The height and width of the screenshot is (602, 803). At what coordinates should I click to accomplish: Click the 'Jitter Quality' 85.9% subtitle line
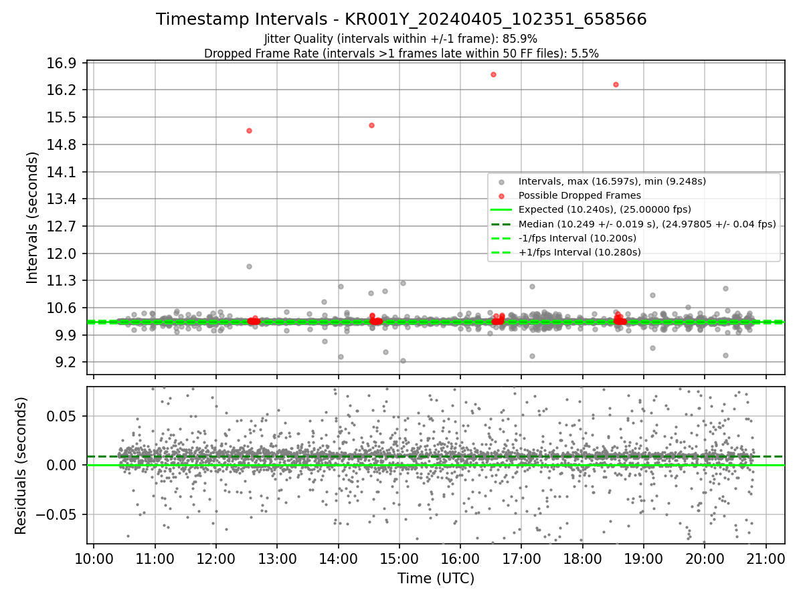click(x=401, y=39)
